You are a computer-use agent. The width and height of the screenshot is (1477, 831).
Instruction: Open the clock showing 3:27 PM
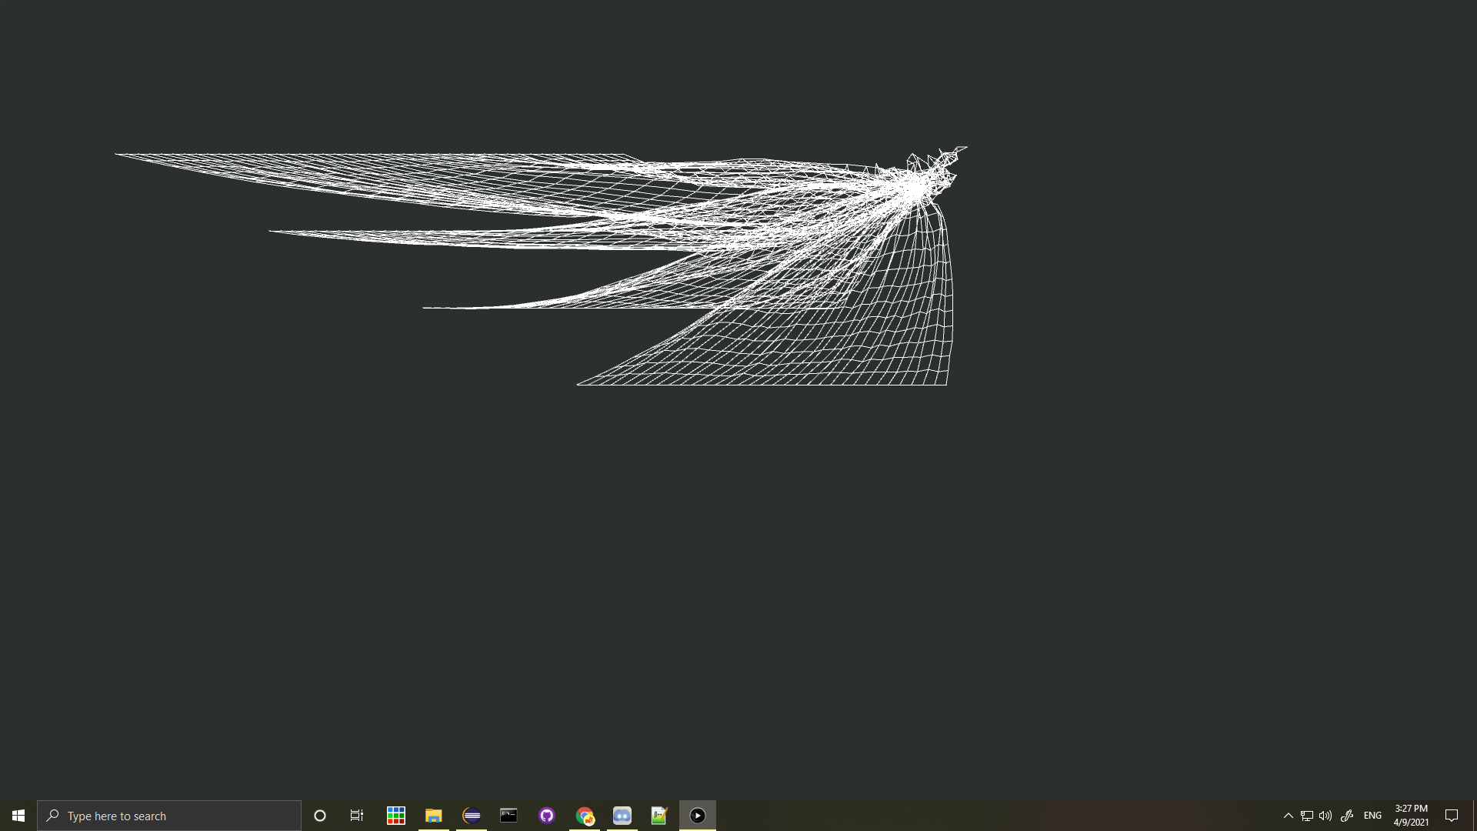pos(1411,816)
